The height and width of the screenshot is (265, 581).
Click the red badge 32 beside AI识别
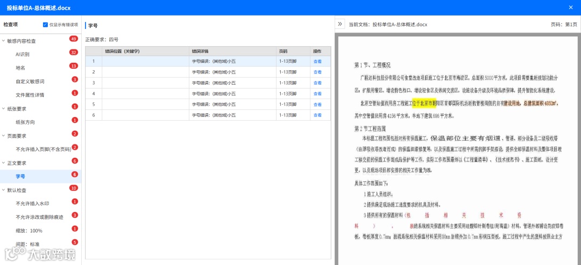point(73,53)
